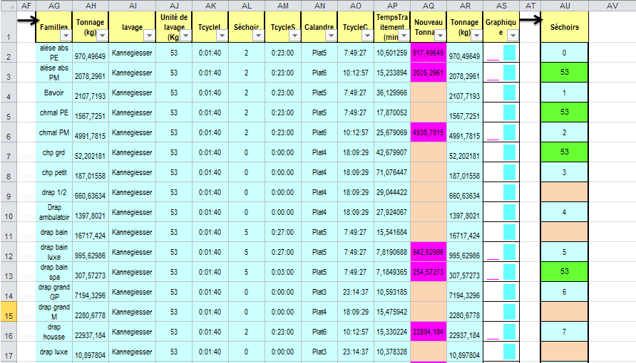636x363 pixels.
Task: Open the Familles filter dropdown
Action: point(66,36)
